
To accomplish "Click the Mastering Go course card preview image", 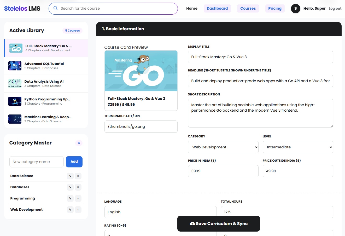I will (141, 71).
